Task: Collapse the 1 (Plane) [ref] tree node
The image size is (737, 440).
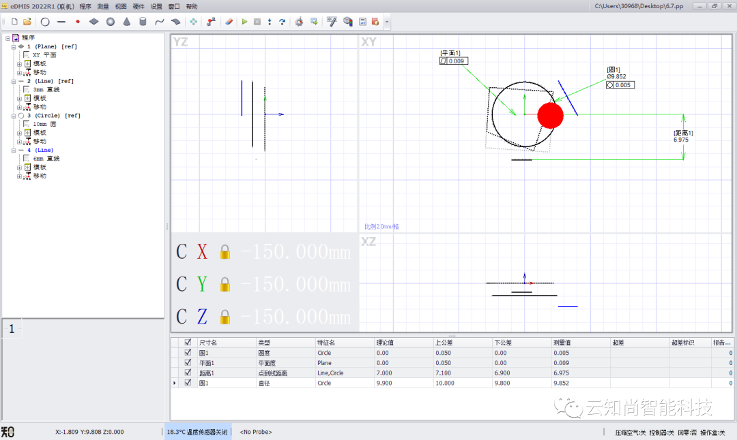Action: pyautogui.click(x=14, y=46)
